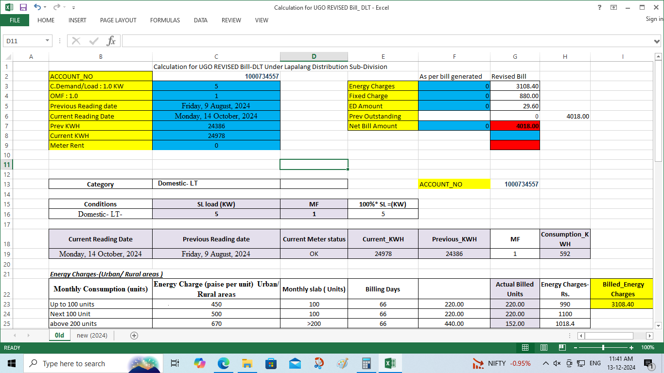Viewport: 664px width, 373px height.
Task: Click the Save icon in quick access toolbar
Action: point(23,7)
